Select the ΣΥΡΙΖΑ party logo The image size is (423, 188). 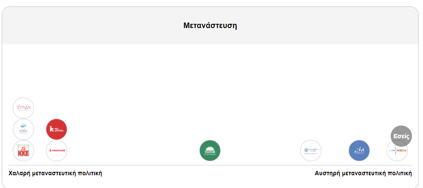point(23,108)
